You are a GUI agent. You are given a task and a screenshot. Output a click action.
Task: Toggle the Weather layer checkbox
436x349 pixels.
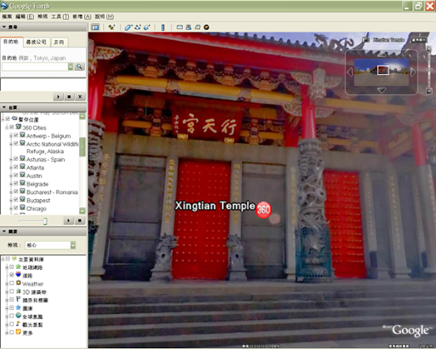(x=12, y=283)
